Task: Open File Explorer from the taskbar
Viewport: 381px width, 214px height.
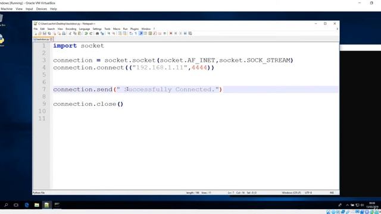Action: 37,205
